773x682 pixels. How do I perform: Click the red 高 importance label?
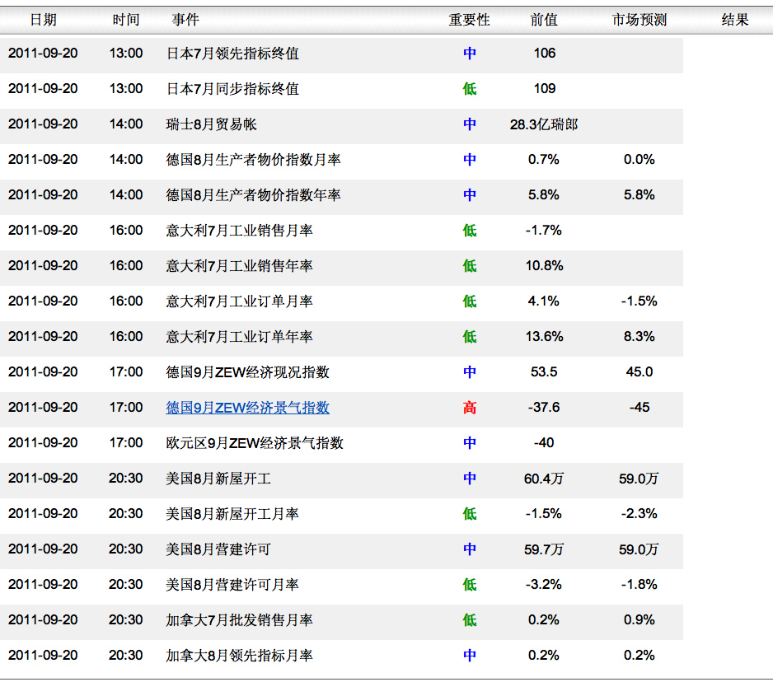coord(470,408)
